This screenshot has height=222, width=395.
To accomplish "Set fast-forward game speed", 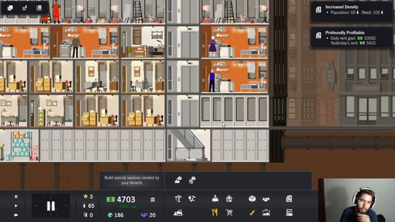I will [16, 215].
